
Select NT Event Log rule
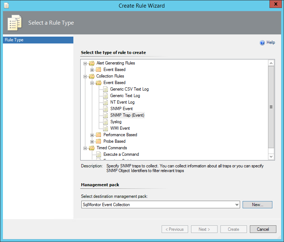tap(122, 102)
